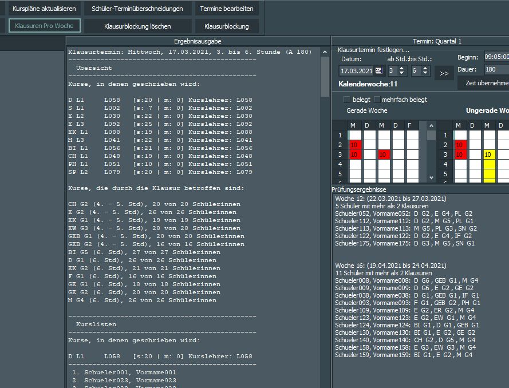
Task: Click 'Termine bearbeiten' button
Action: pos(227,9)
